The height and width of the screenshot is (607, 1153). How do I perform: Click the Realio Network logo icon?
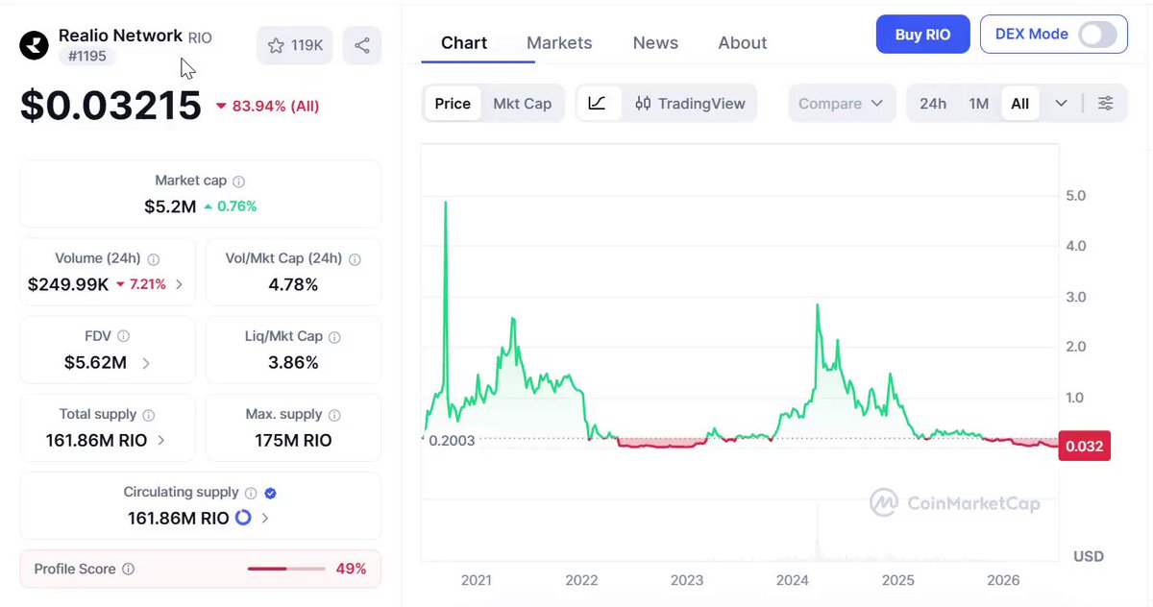35,46
